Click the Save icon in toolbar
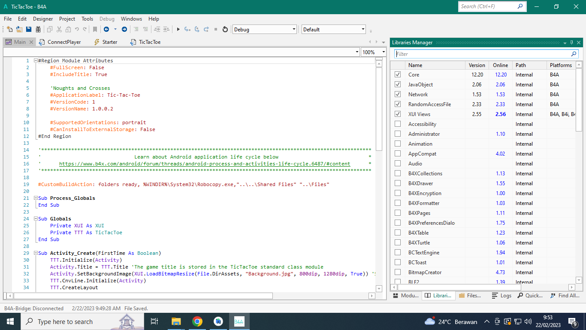This screenshot has width=586, height=330. [29, 29]
